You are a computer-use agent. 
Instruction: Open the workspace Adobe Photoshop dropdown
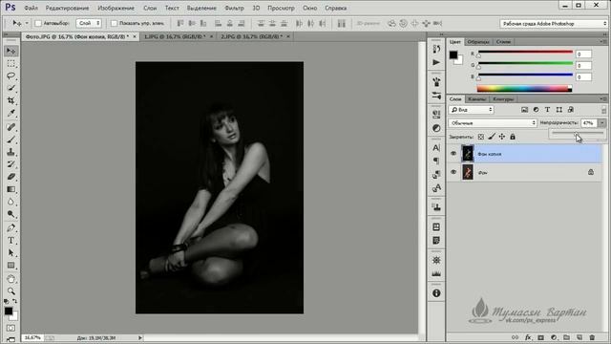point(554,23)
